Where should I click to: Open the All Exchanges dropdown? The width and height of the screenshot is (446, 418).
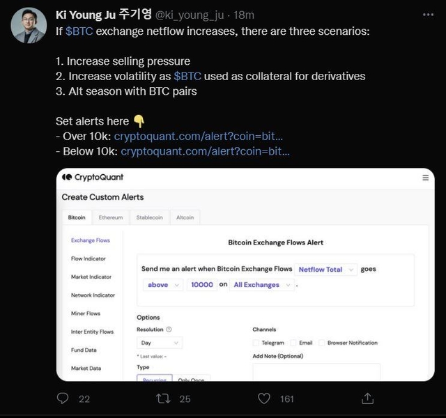point(260,285)
